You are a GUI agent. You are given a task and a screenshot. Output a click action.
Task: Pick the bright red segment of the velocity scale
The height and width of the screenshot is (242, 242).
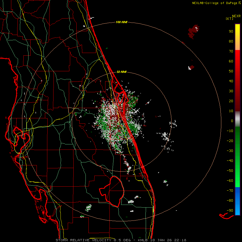[x=237, y=80]
